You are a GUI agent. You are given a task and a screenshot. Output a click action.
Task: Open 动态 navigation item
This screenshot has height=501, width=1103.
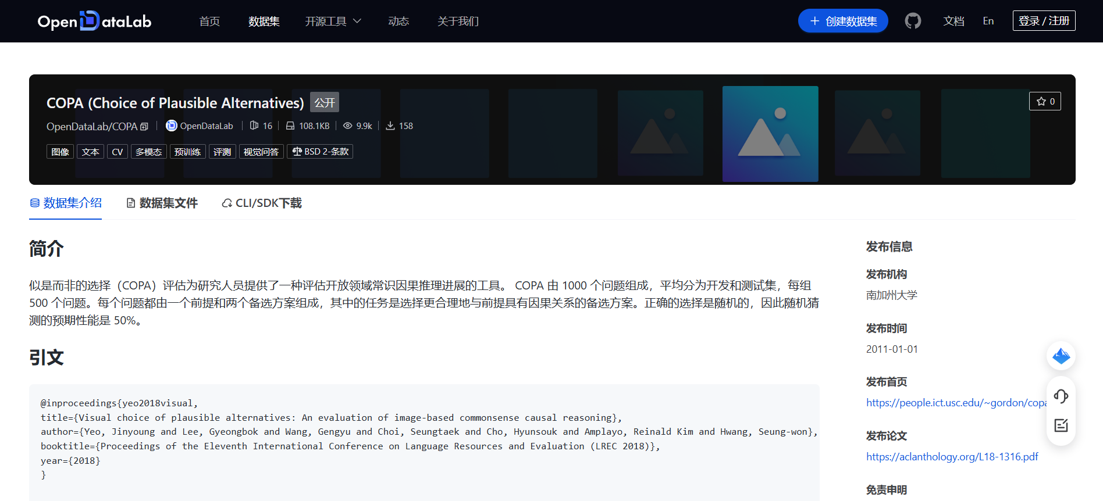pos(398,21)
